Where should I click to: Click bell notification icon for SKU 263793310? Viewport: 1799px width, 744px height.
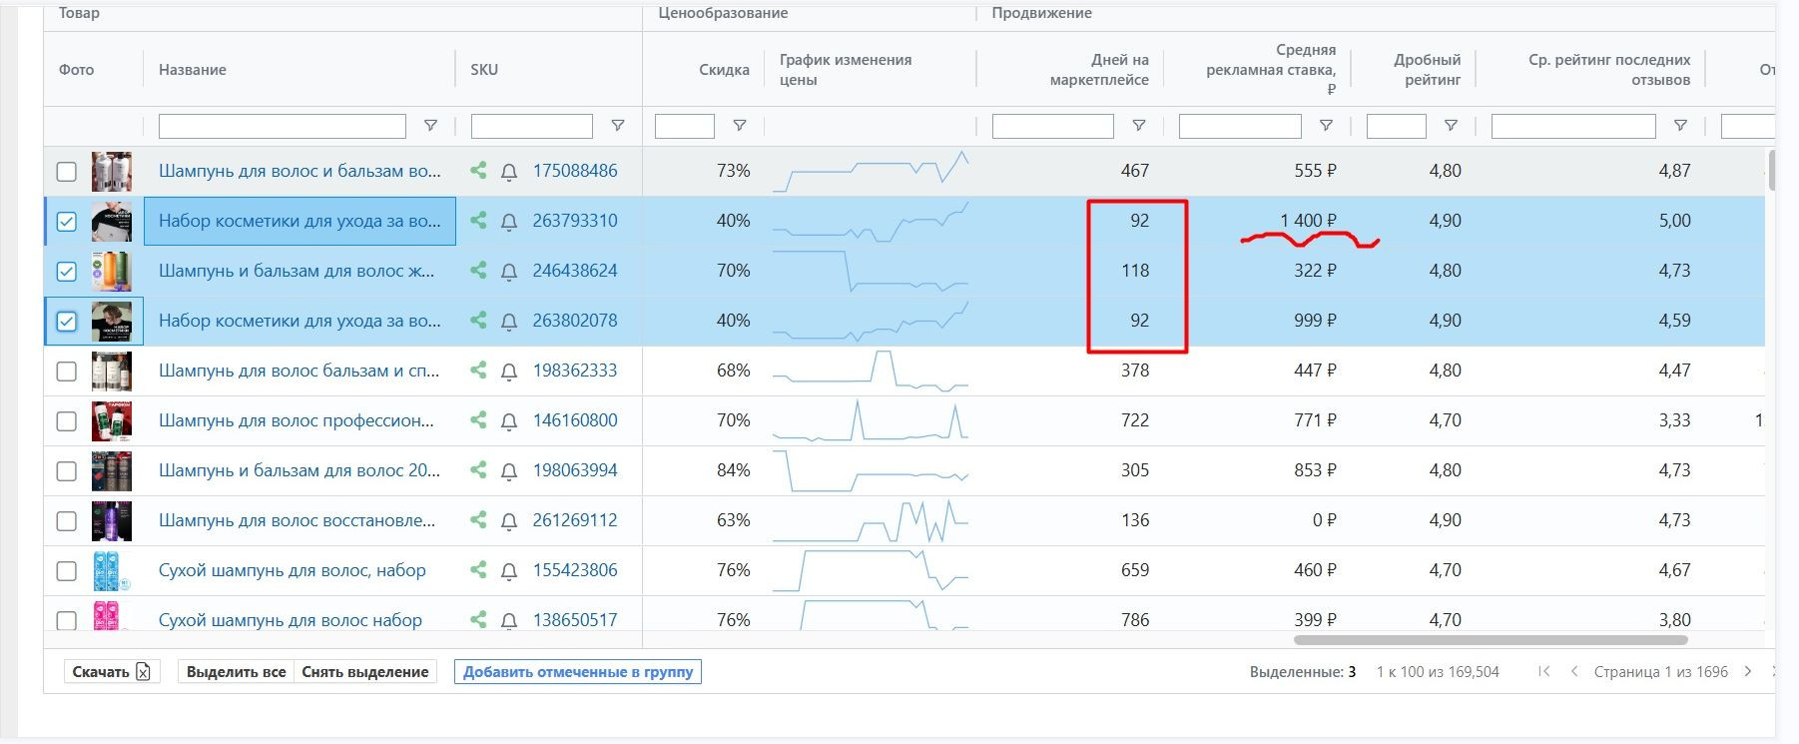(x=509, y=222)
